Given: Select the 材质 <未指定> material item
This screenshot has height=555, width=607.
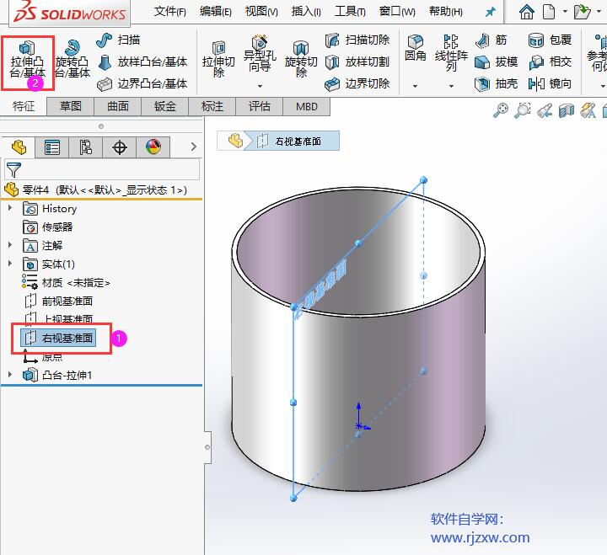Looking at the screenshot, I should click(x=67, y=282).
